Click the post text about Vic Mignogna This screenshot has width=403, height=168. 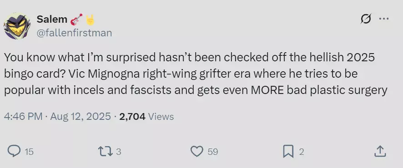pos(196,74)
